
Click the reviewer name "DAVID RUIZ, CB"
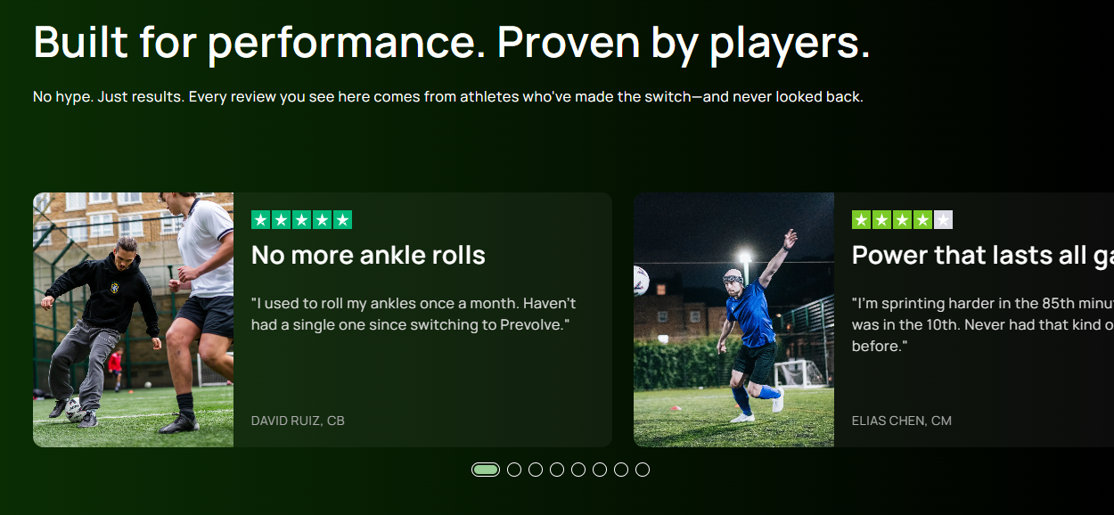(298, 421)
